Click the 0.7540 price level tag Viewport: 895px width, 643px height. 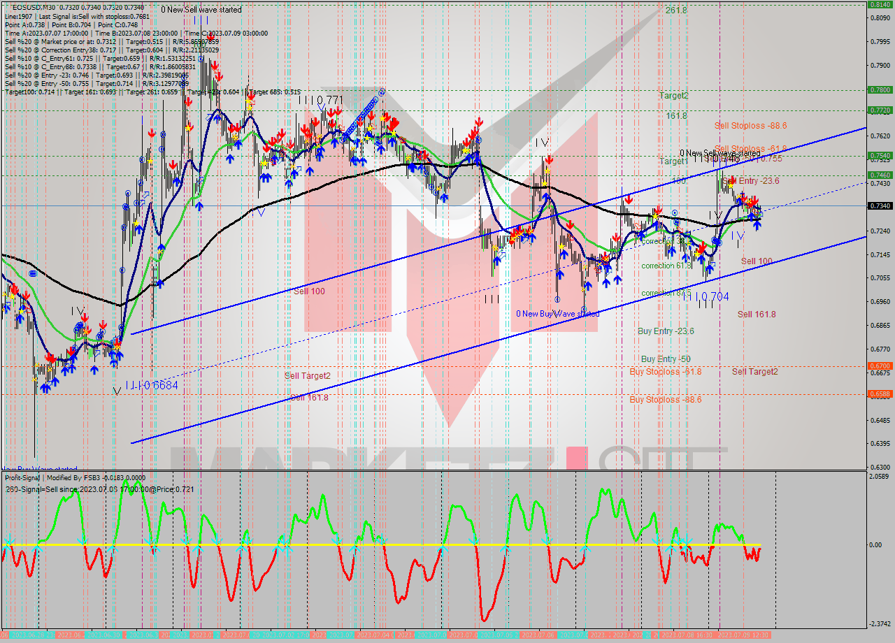tap(879, 155)
